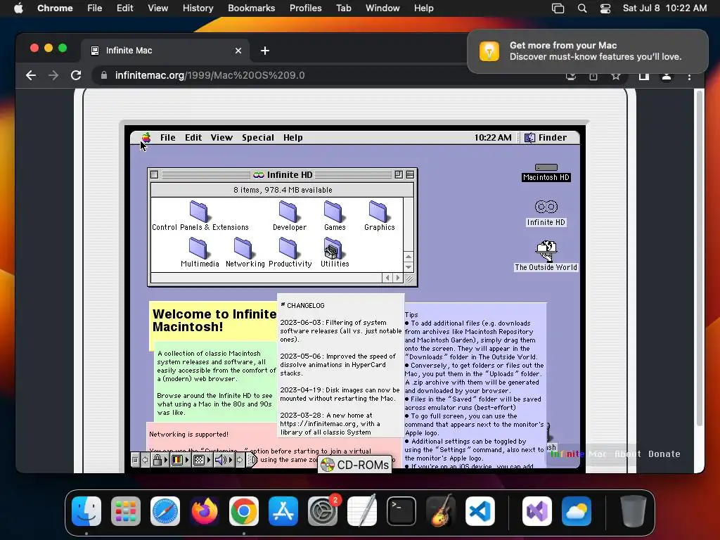Image resolution: width=720 pixels, height=540 pixels.
Task: Open the Special menu
Action: tap(258, 137)
